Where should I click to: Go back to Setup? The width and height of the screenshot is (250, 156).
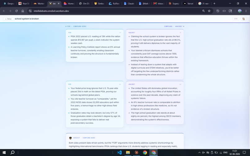(8, 19)
